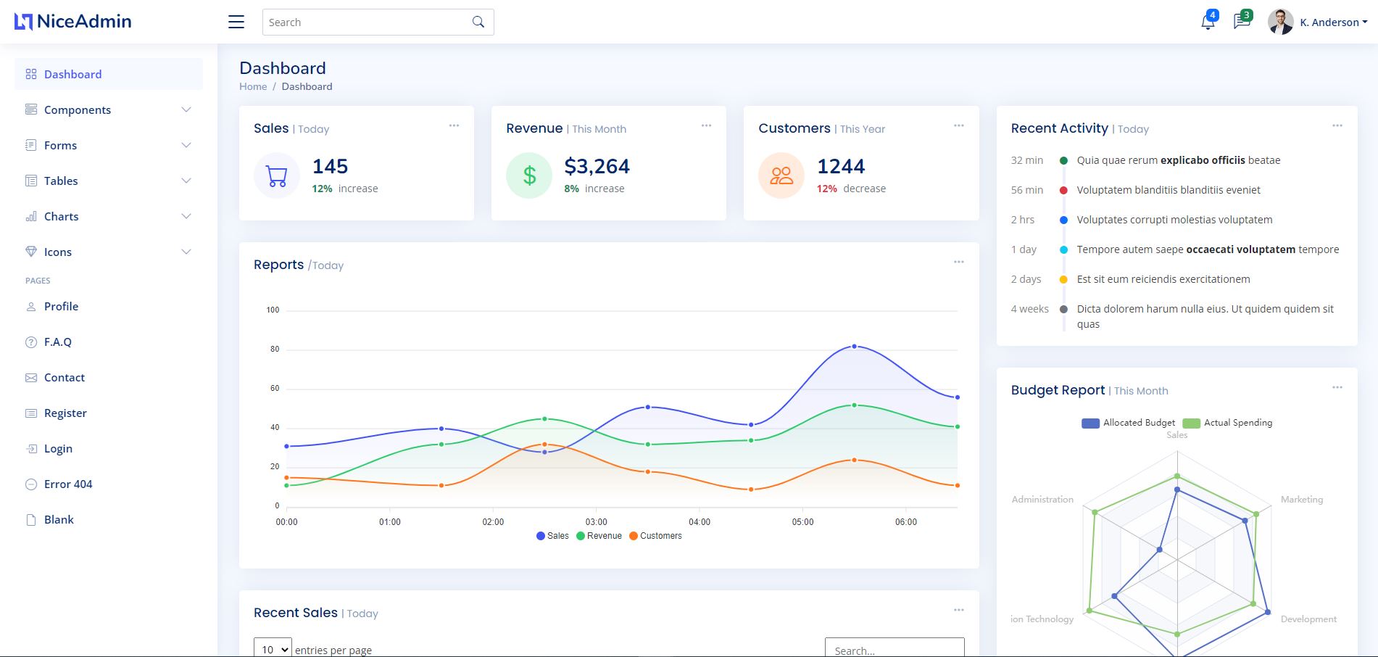This screenshot has height=657, width=1378.
Task: Click the search magnifier icon in header
Action: [478, 22]
